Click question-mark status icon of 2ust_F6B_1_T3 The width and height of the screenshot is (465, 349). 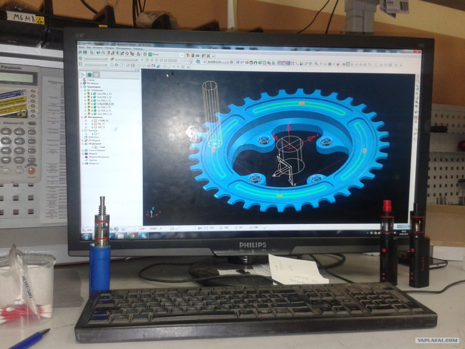tap(88, 94)
